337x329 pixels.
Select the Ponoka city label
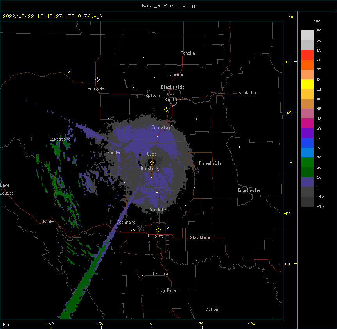[188, 53]
